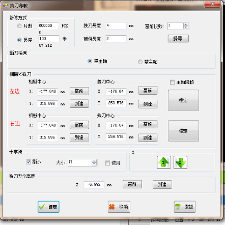Viewport: 225px width, 225px height.
Task: Click the safety height Z value field
Action: click(x=94, y=185)
